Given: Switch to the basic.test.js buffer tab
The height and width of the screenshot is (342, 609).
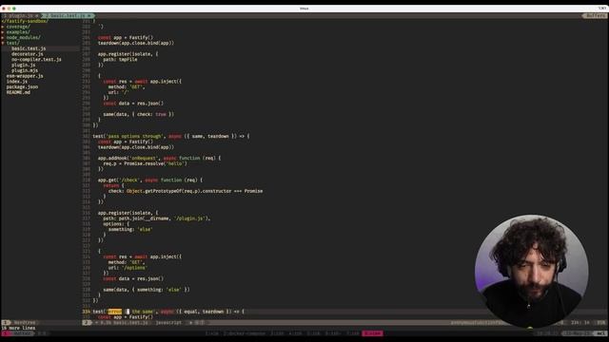Looking at the screenshot, I should 68,15.
